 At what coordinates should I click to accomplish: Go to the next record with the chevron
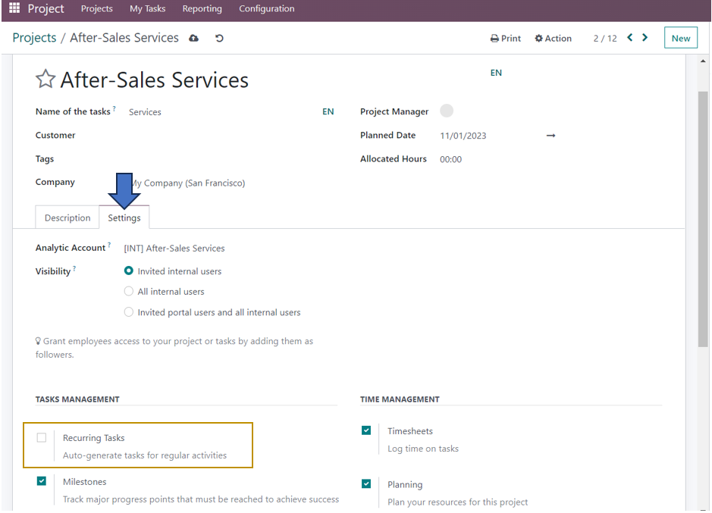(x=645, y=36)
